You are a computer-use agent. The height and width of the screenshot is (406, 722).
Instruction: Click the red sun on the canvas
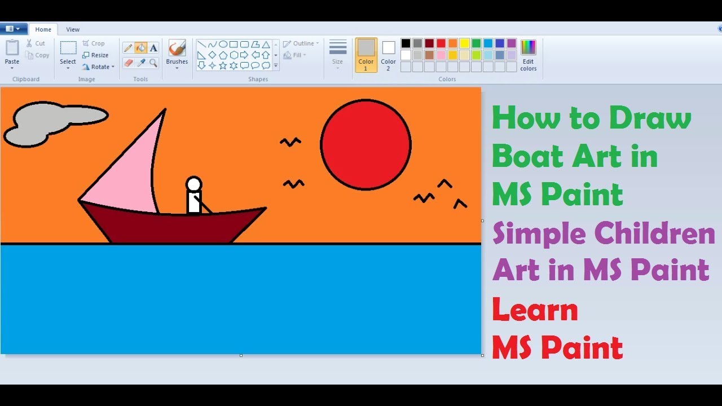[x=366, y=144]
